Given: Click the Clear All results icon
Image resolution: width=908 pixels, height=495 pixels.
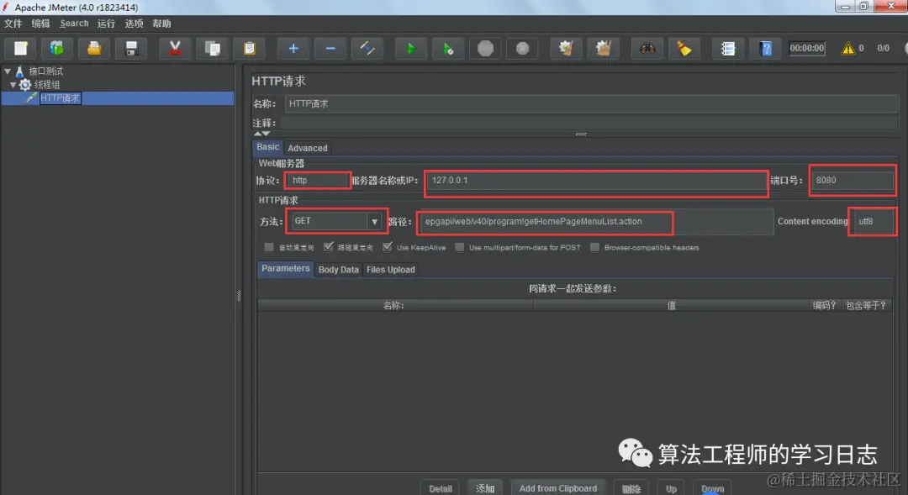Looking at the screenshot, I should click(x=603, y=49).
